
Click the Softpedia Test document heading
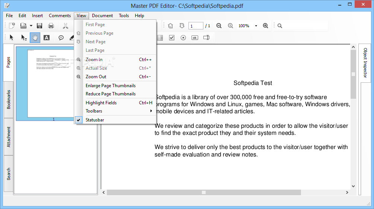click(x=253, y=83)
